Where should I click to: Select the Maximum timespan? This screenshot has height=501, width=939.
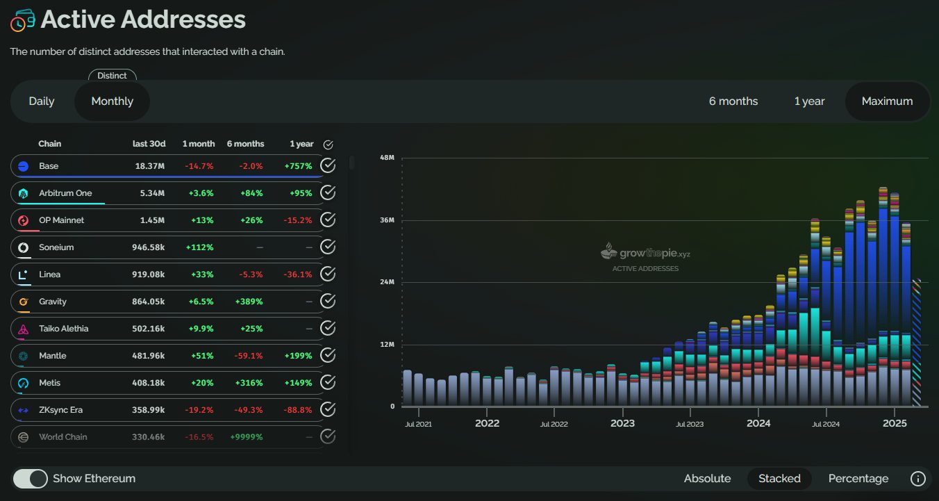point(887,101)
